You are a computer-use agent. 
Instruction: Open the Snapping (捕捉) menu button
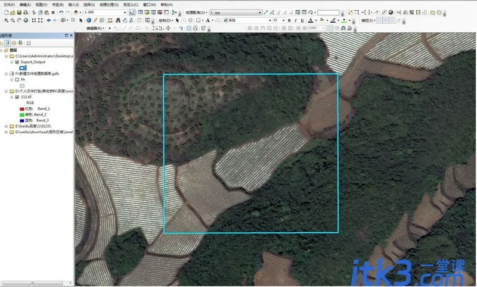point(368,20)
